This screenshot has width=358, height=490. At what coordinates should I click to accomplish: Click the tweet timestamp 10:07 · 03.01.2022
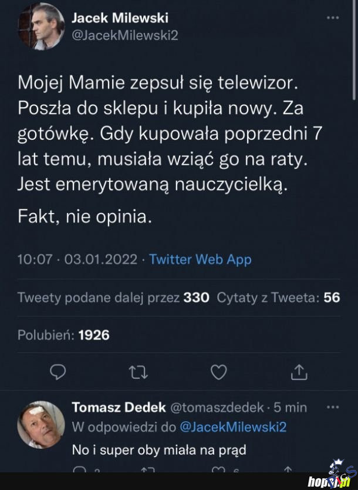(77, 259)
